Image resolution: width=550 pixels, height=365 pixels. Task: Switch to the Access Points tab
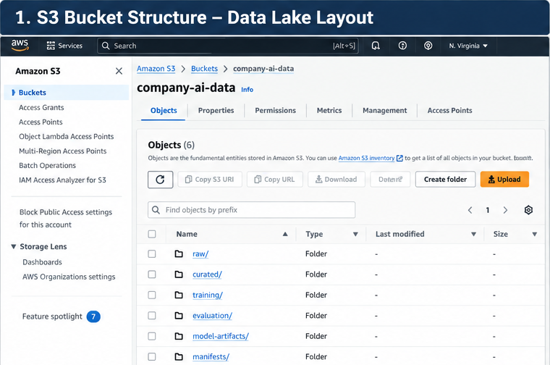tap(449, 111)
